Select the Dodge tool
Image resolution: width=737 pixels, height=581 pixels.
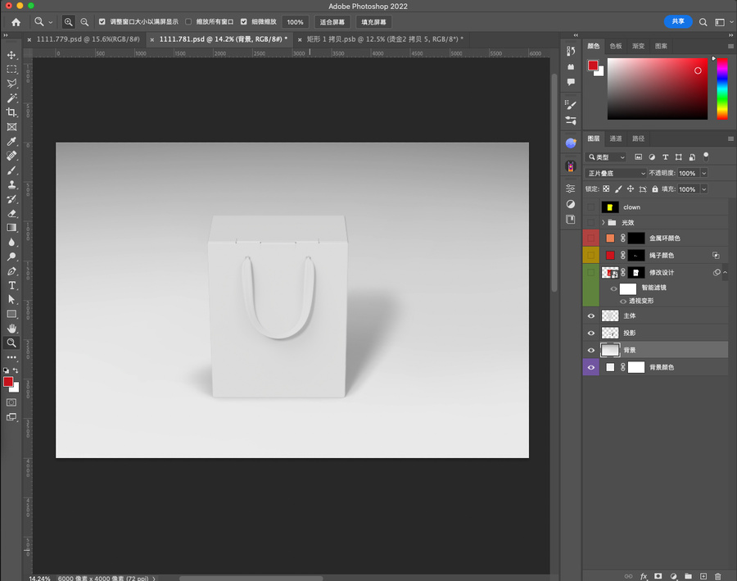(x=11, y=256)
